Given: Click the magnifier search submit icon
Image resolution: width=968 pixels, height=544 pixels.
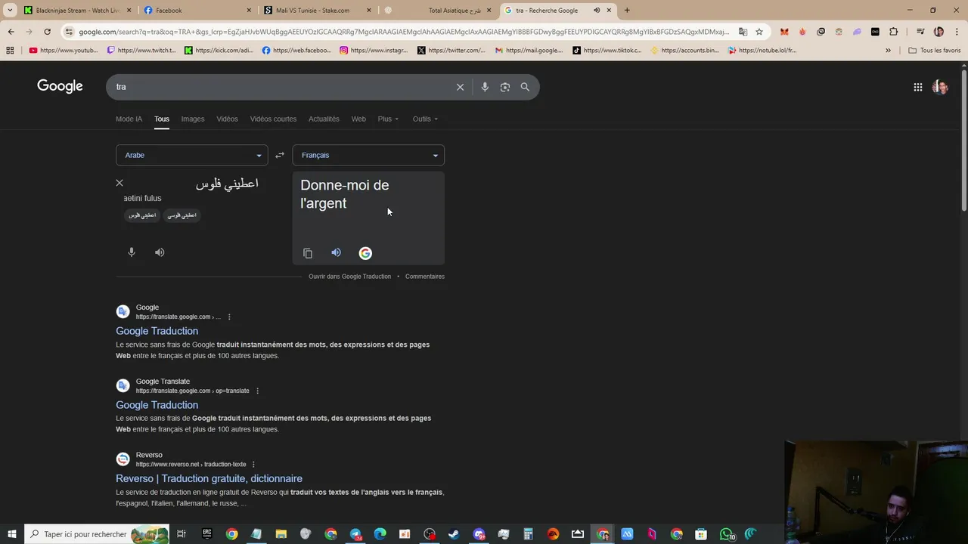Looking at the screenshot, I should pyautogui.click(x=525, y=87).
